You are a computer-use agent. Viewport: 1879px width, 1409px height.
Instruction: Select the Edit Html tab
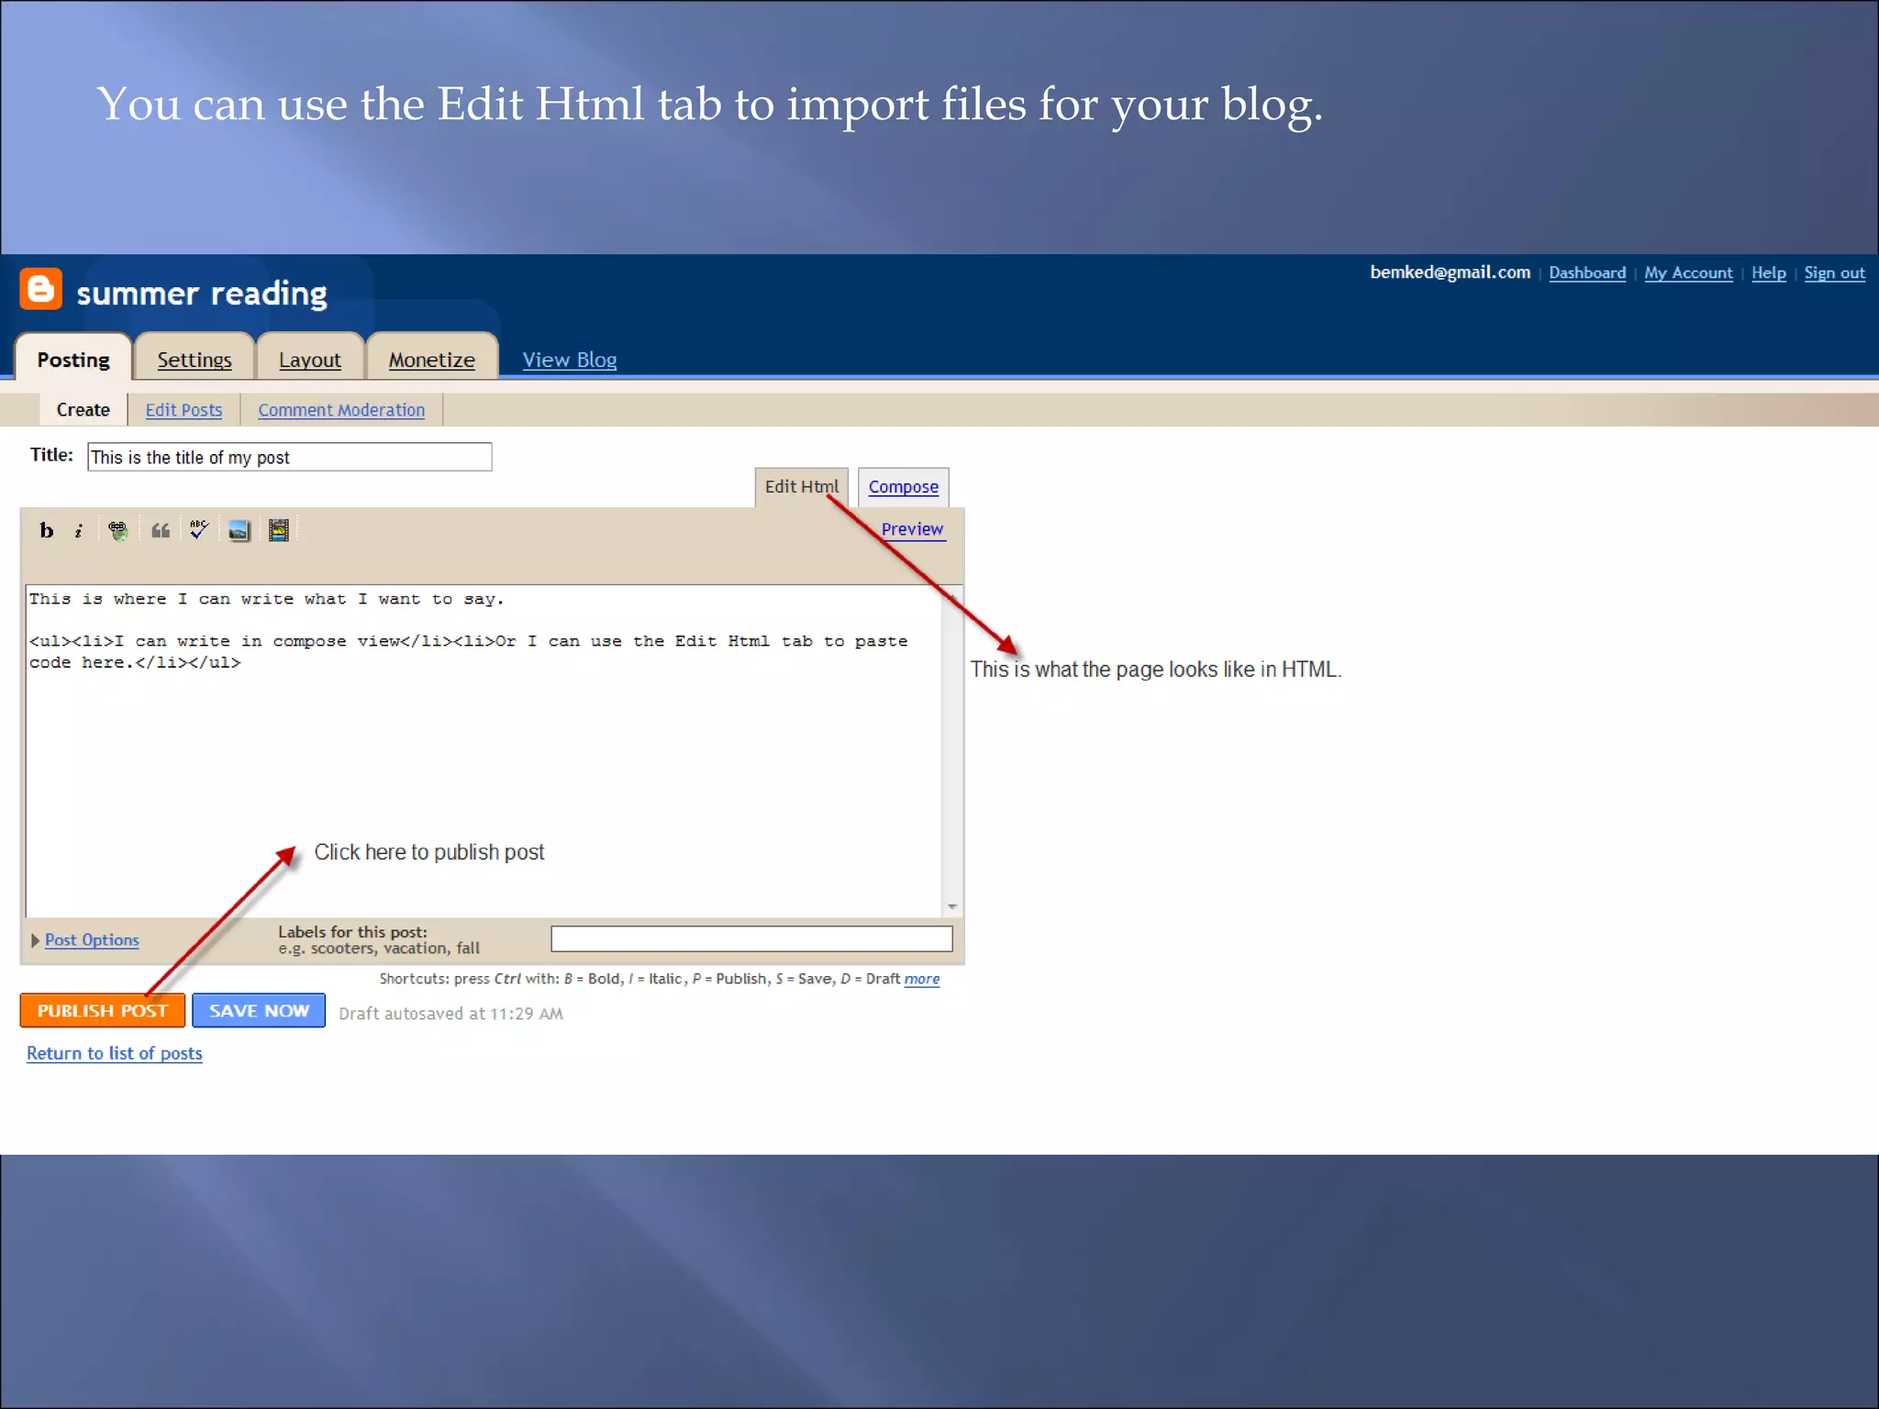802,487
